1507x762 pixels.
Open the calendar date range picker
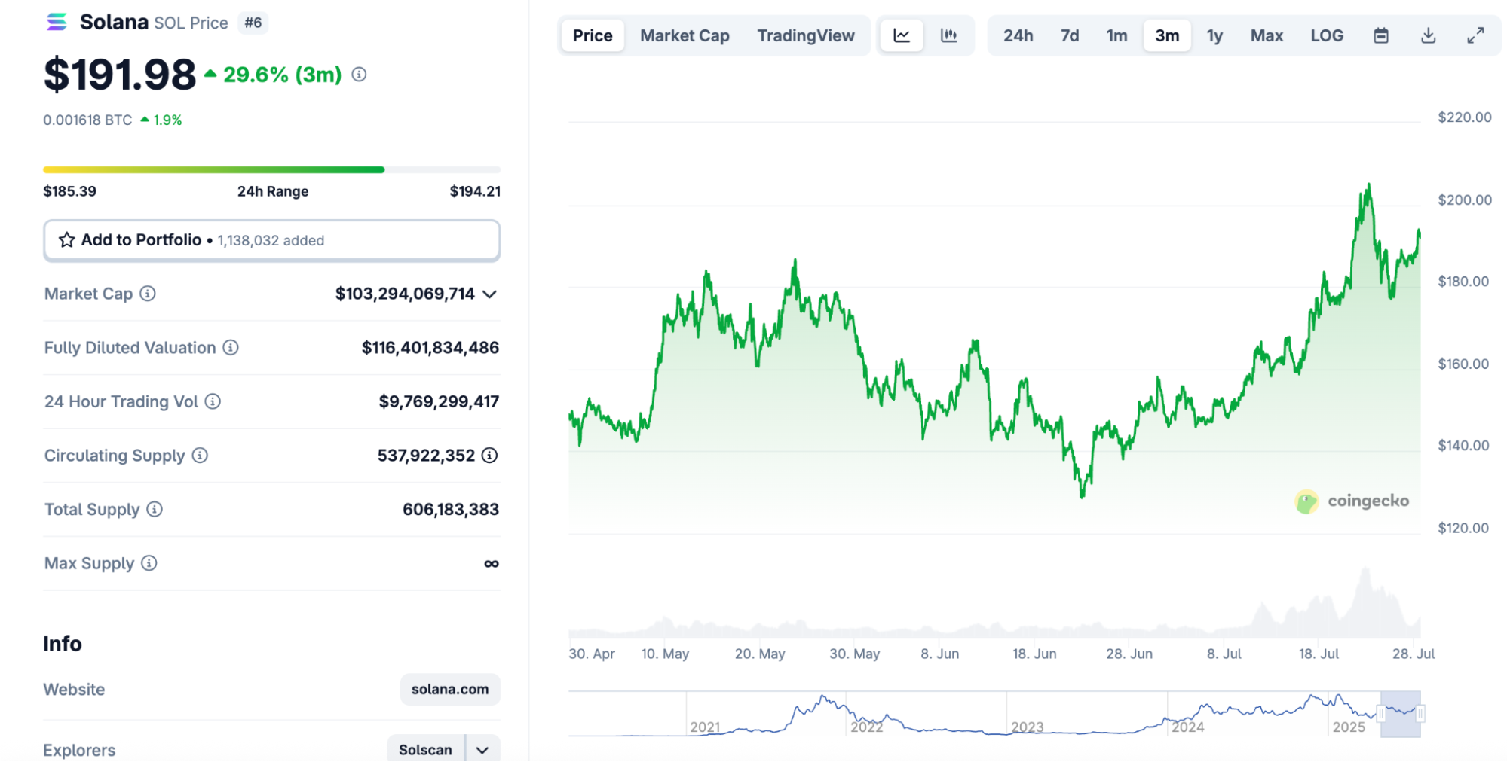[x=1380, y=35]
